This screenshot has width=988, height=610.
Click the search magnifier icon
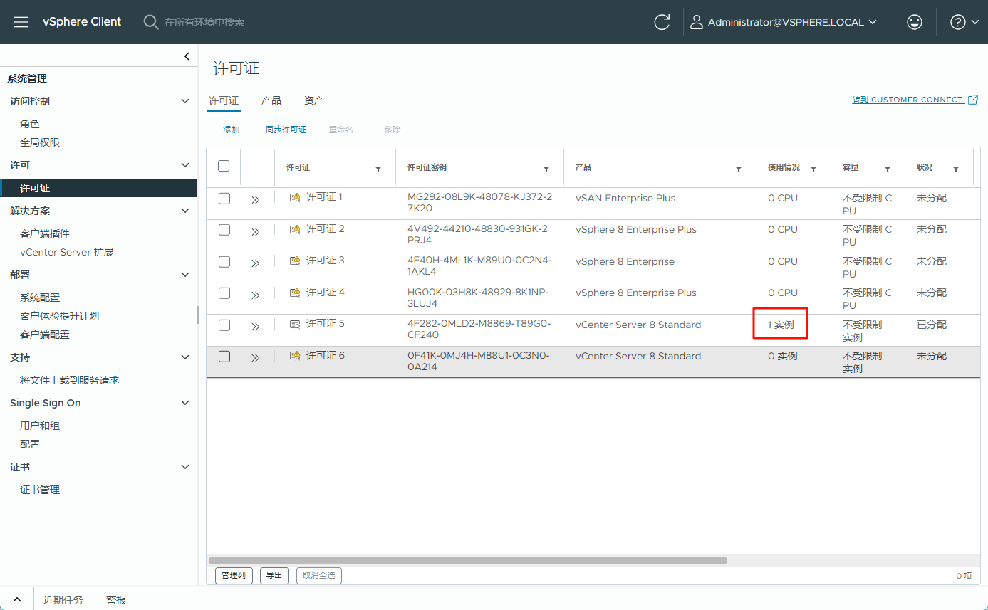click(x=151, y=22)
